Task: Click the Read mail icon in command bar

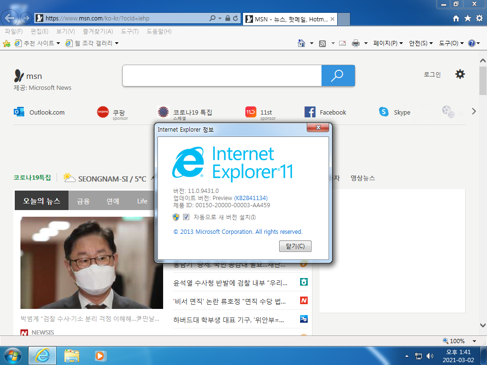Action: tap(342, 43)
